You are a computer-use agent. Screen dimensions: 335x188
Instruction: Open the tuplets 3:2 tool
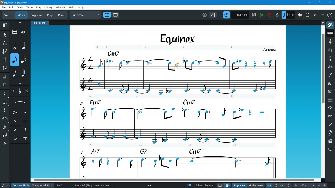tap(5, 119)
